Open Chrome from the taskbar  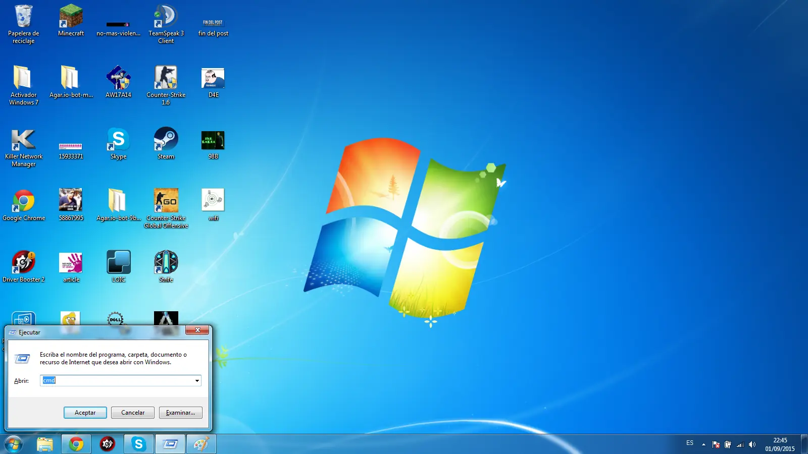tap(76, 444)
